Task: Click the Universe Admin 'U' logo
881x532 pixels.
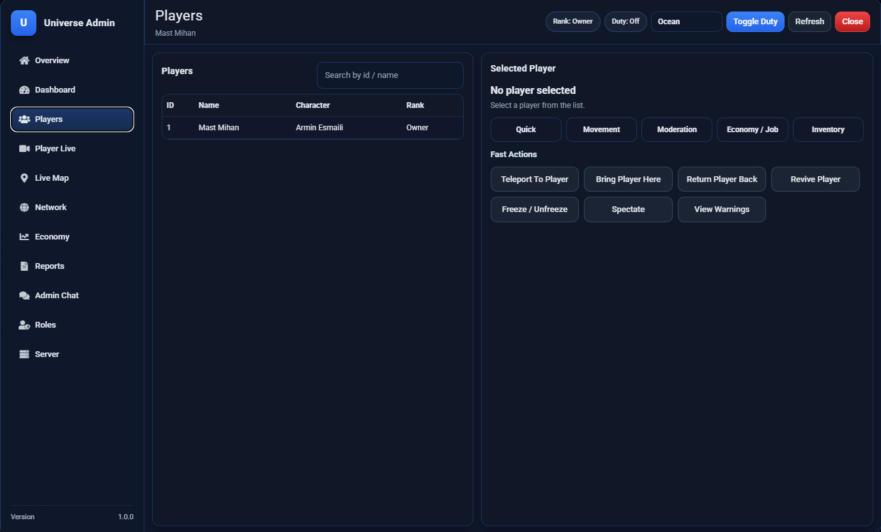Action: pos(24,23)
